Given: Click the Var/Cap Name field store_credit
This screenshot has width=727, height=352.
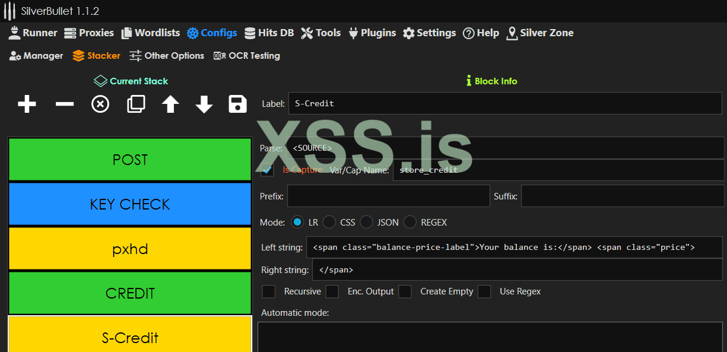Looking at the screenshot, I should click(x=558, y=170).
